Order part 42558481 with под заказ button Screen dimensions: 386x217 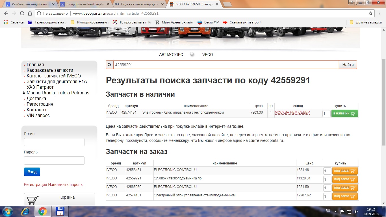click(x=345, y=171)
